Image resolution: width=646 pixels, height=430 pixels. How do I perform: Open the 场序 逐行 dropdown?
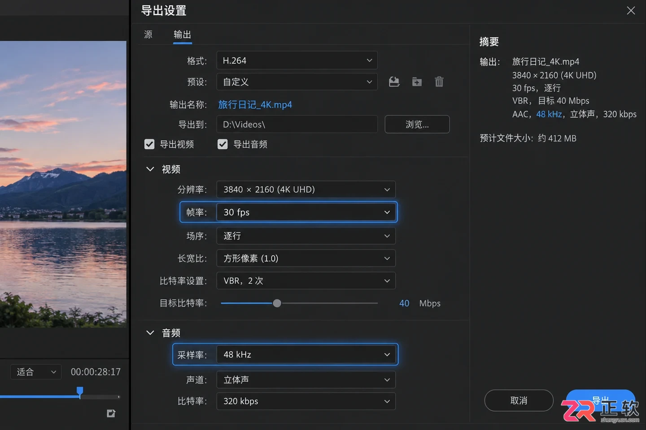click(x=306, y=236)
